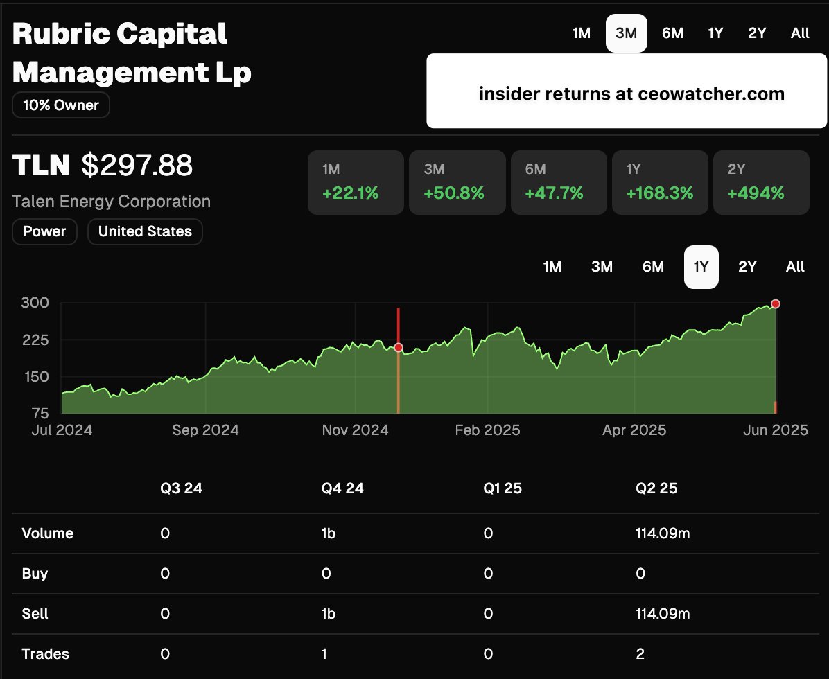Click Sell 1b in Q4 24
The height and width of the screenshot is (679, 829).
[329, 613]
